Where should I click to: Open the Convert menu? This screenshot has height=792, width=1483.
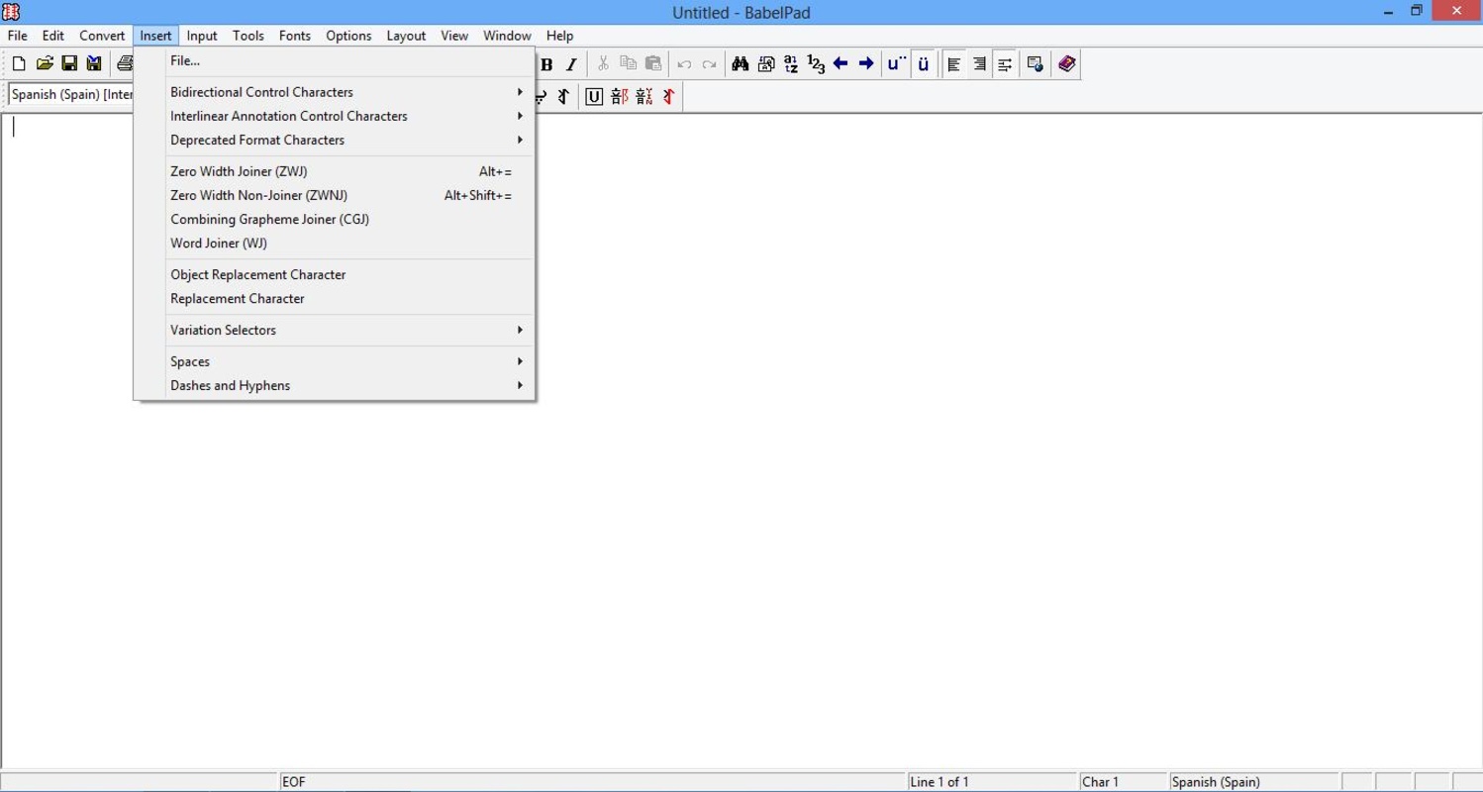(102, 36)
